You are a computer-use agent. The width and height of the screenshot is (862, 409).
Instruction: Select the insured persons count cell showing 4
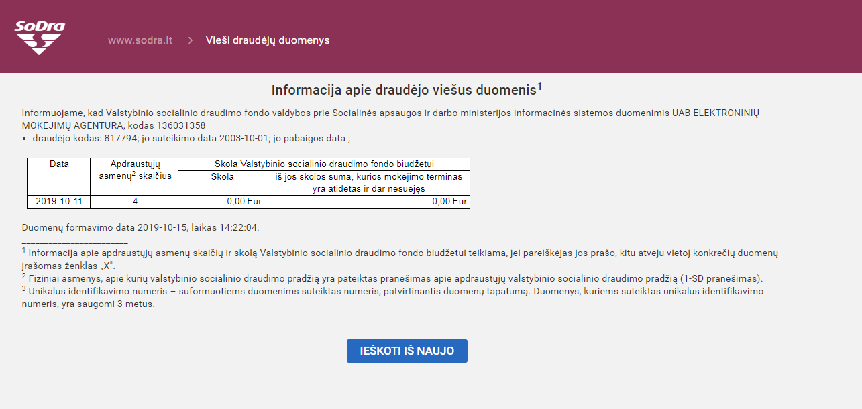pyautogui.click(x=135, y=202)
